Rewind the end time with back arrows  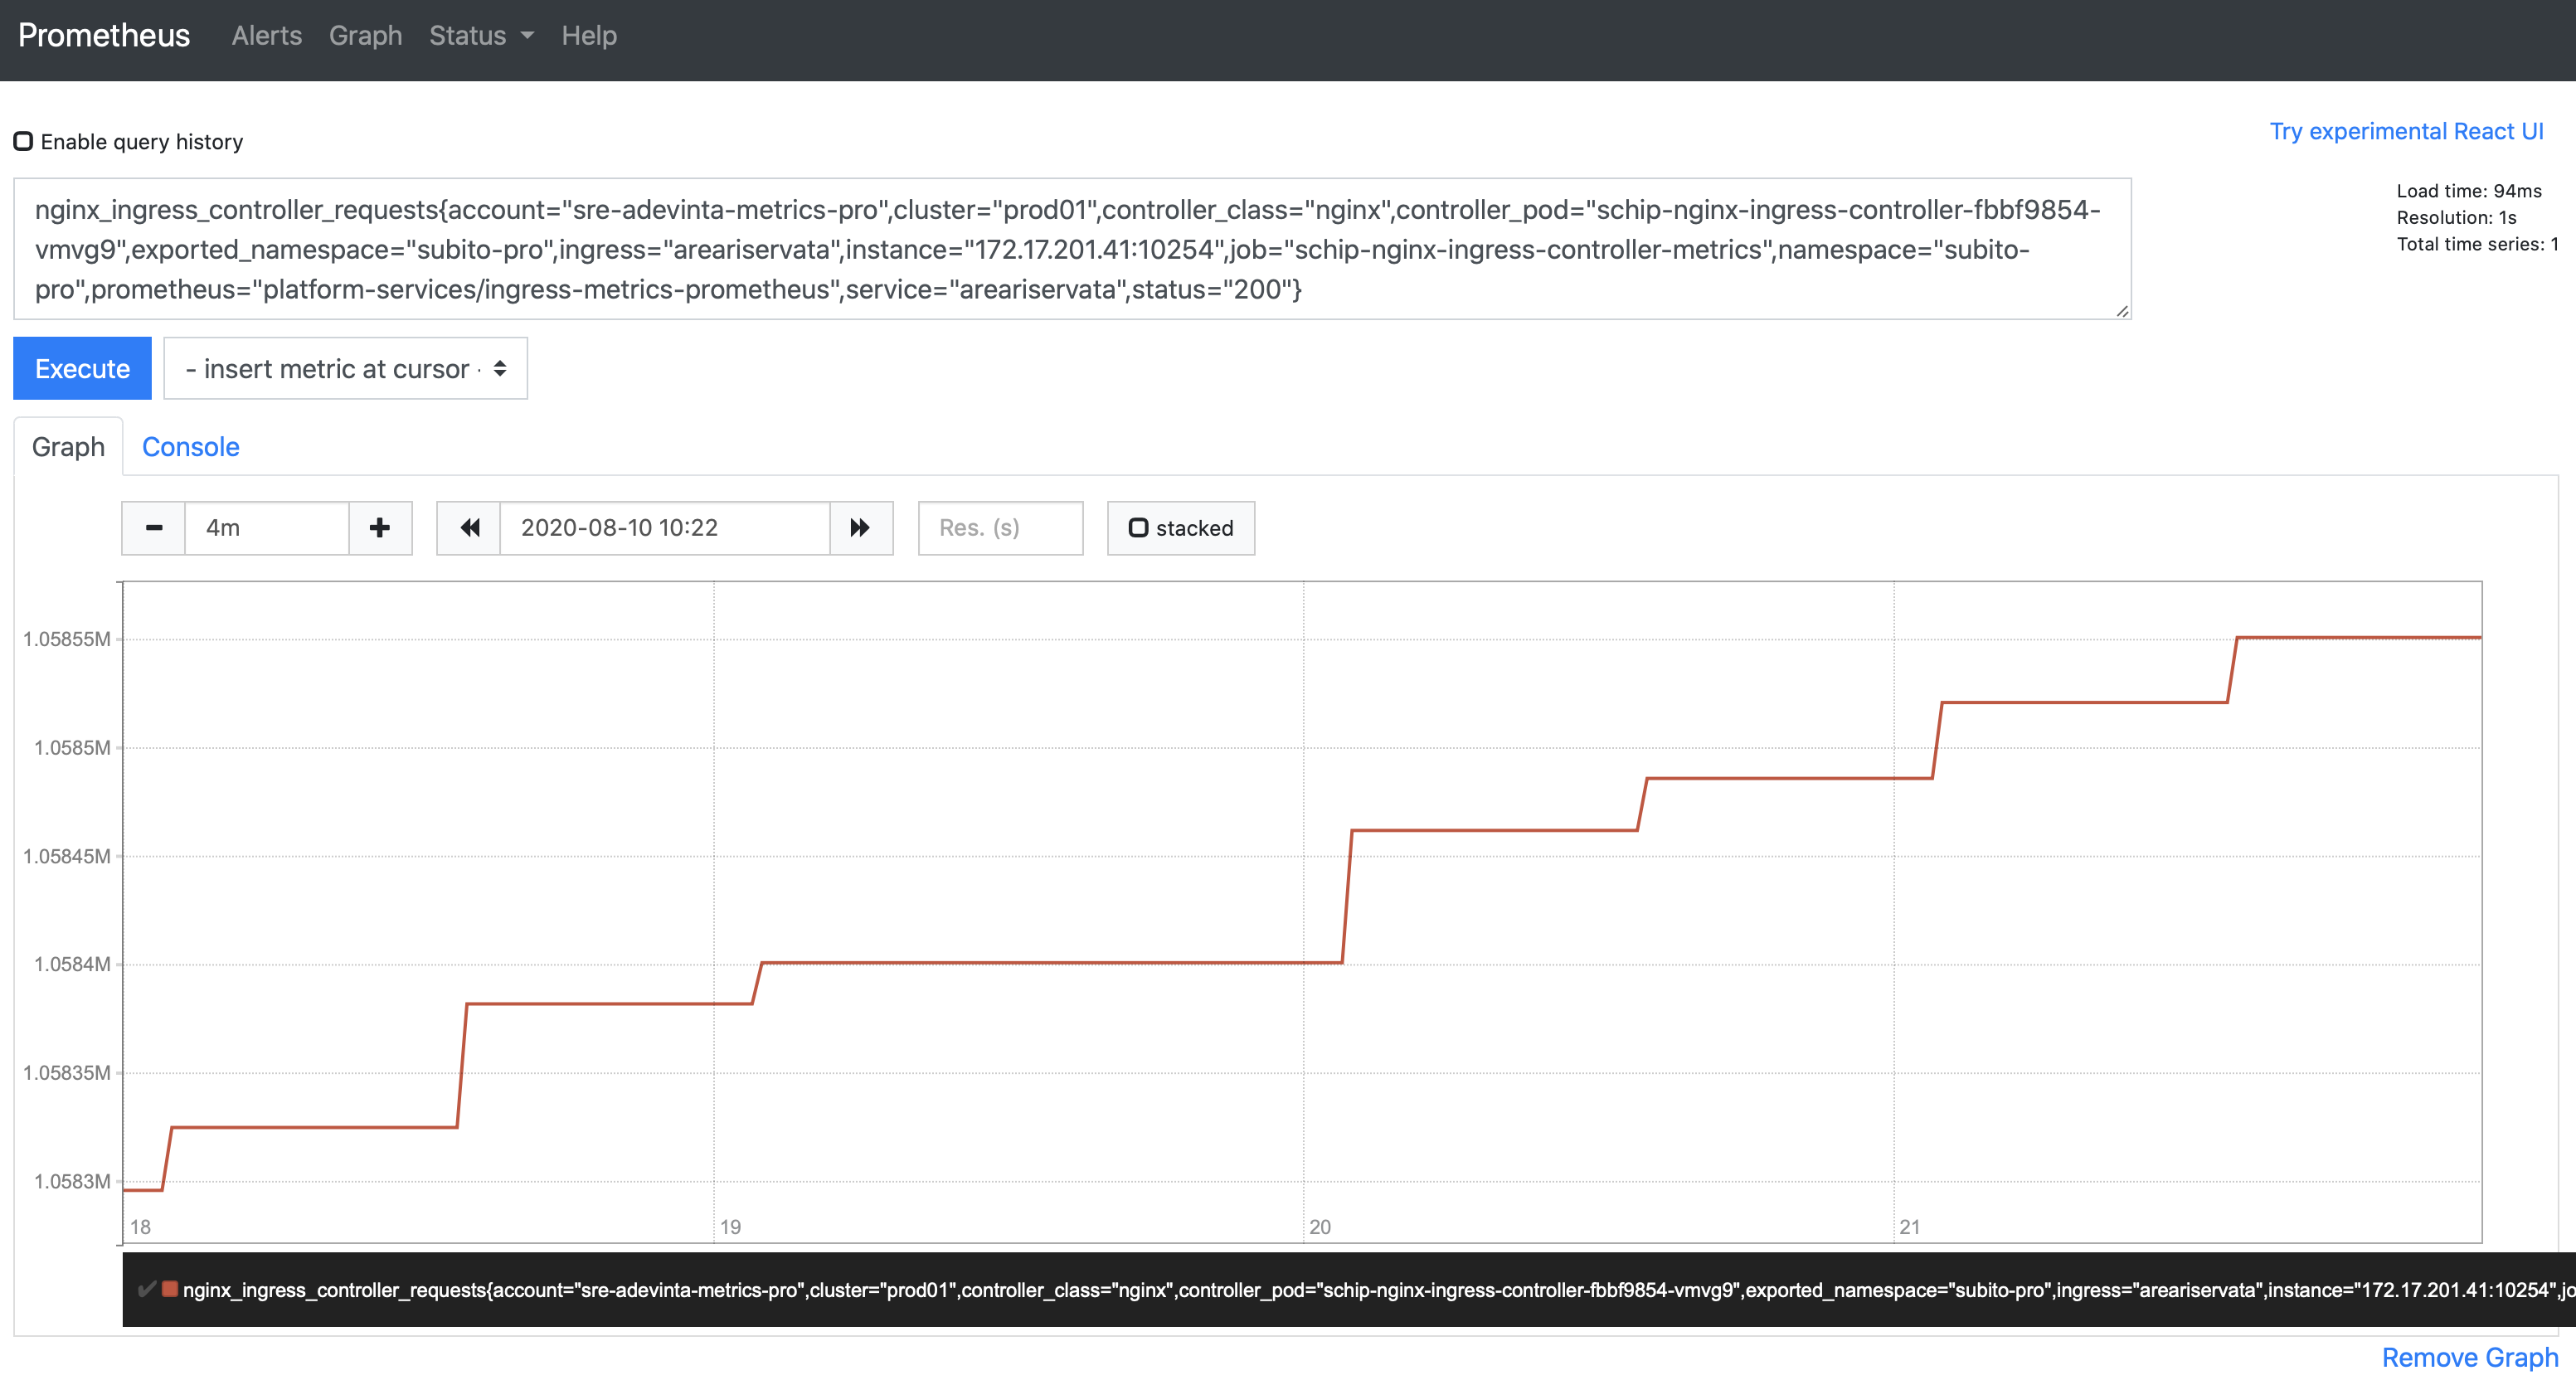(469, 528)
